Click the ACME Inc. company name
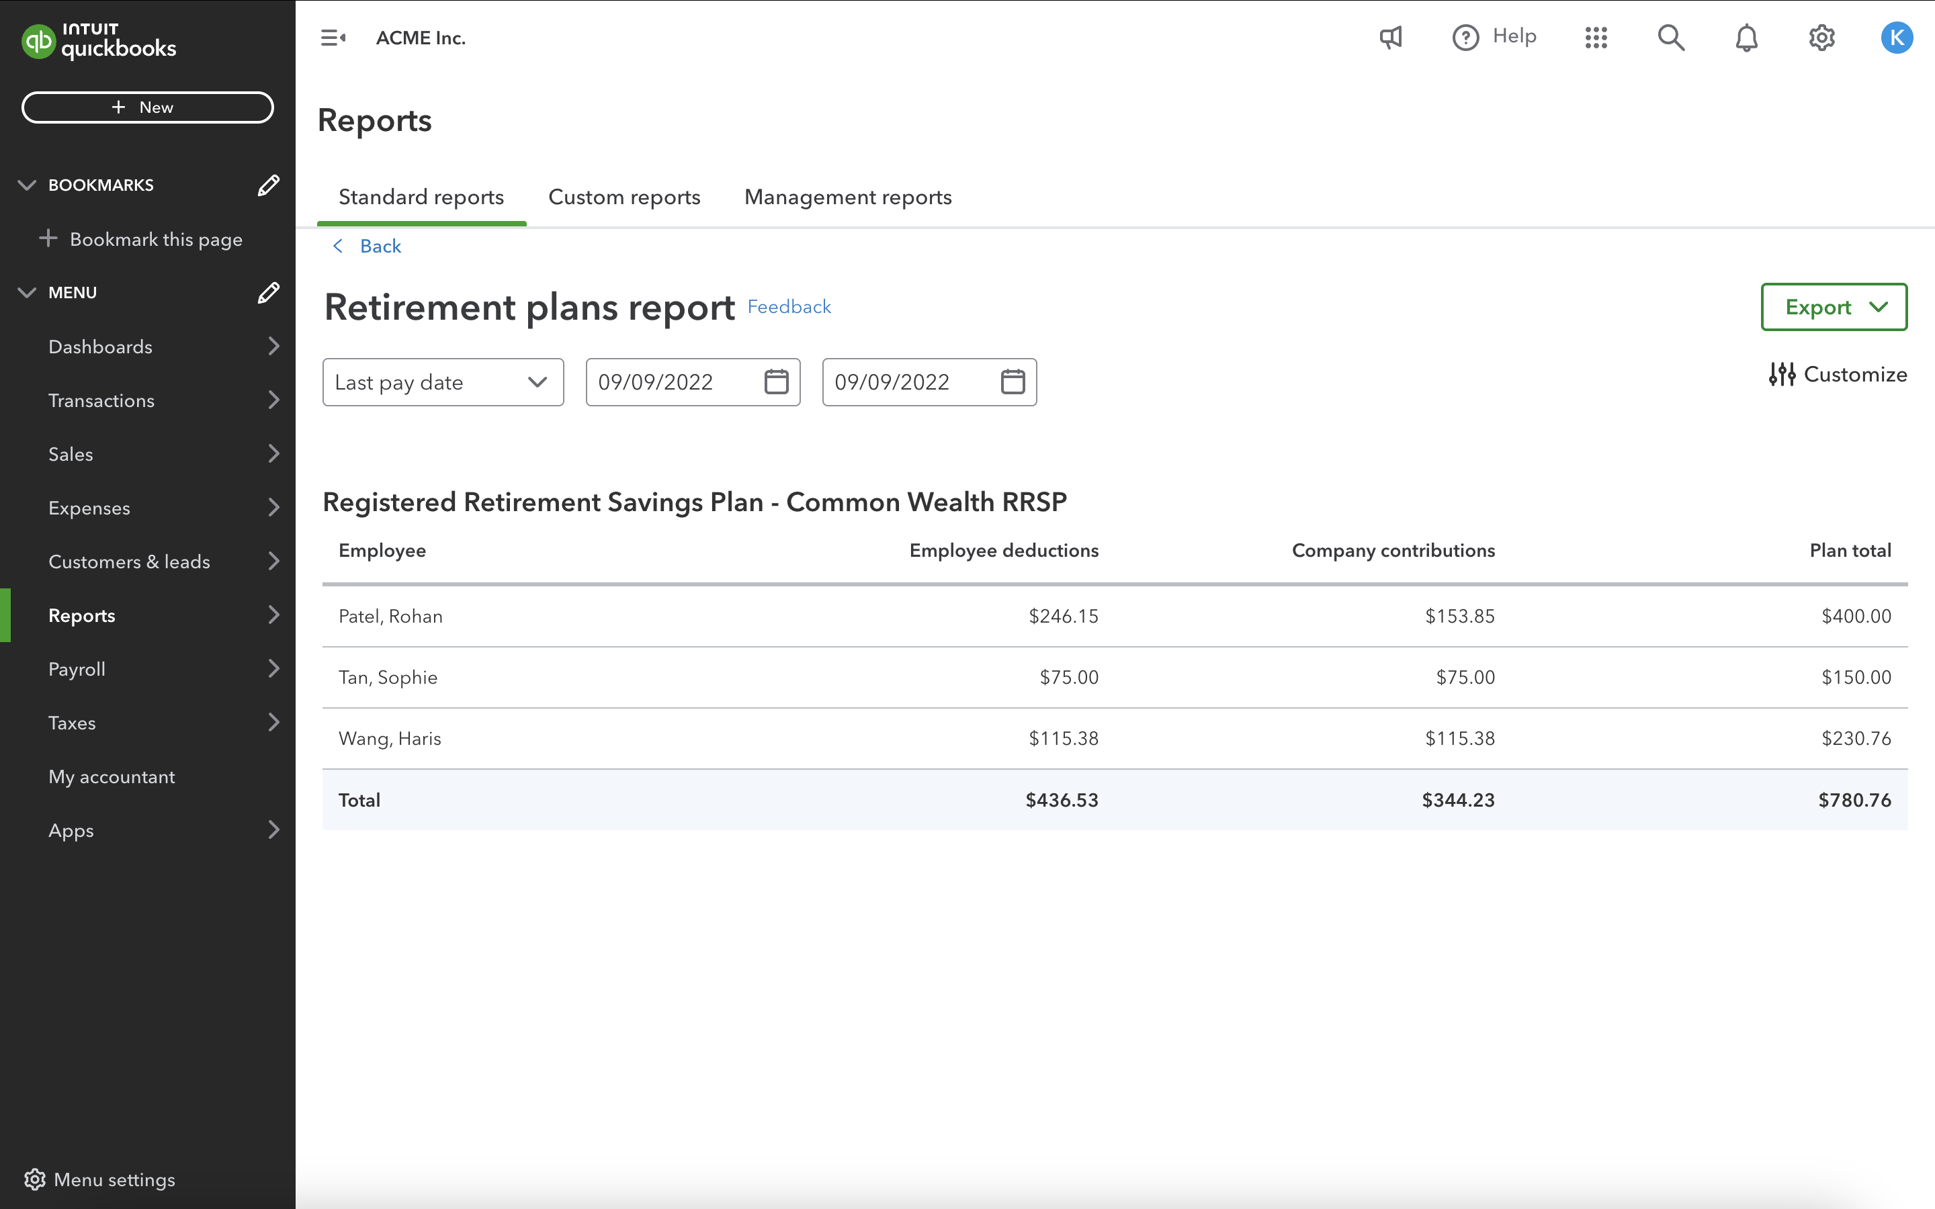Image resolution: width=1935 pixels, height=1209 pixels. click(421, 38)
